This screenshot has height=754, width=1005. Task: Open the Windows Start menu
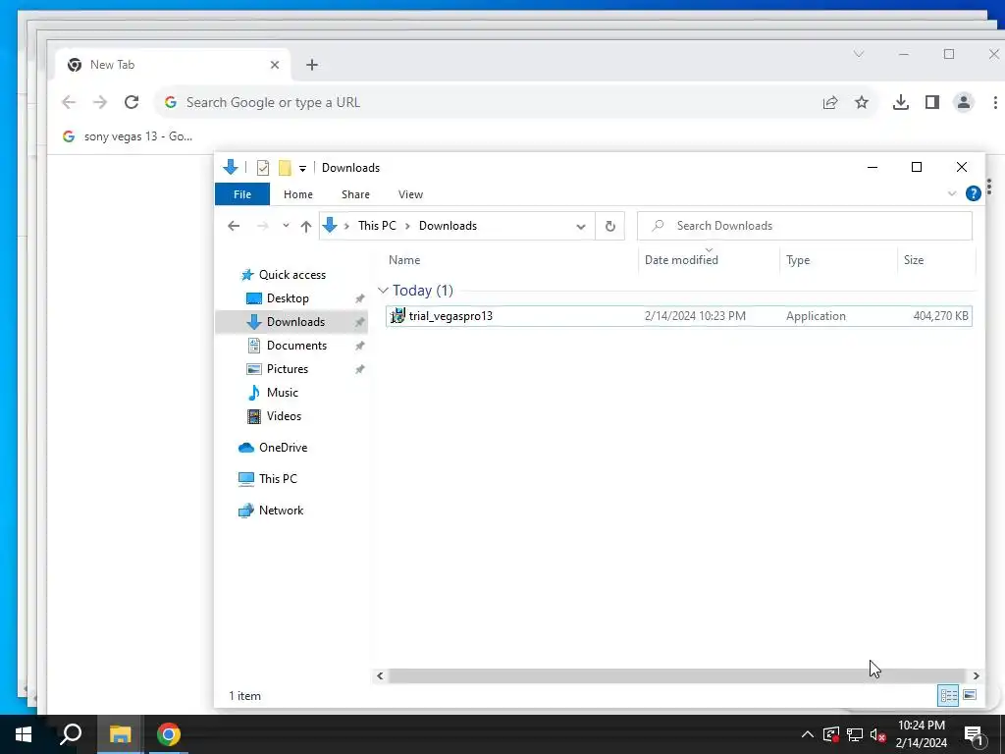click(24, 734)
